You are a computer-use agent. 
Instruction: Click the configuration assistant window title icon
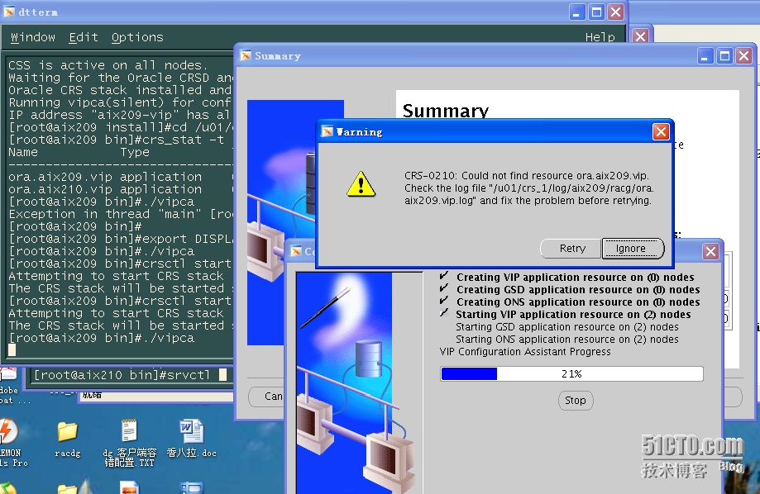coord(296,251)
